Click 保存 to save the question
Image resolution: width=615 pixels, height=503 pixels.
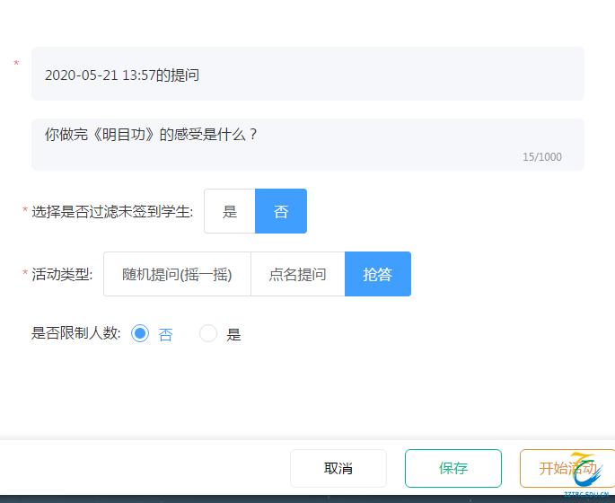[x=453, y=468]
